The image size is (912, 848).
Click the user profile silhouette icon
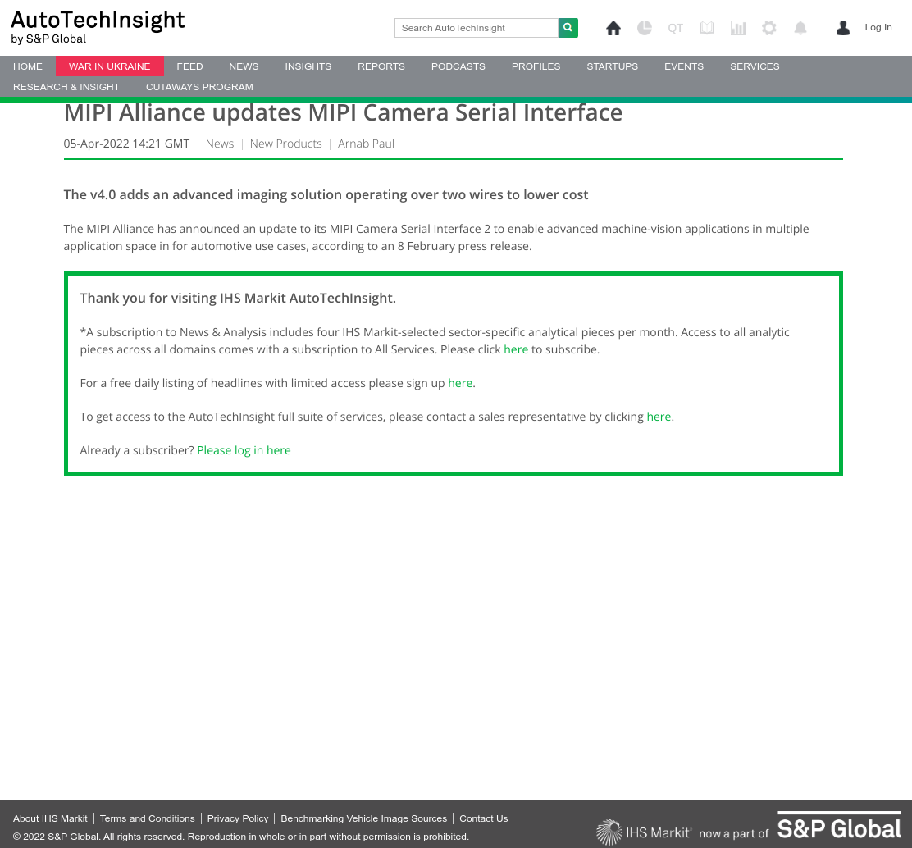pyautogui.click(x=843, y=28)
